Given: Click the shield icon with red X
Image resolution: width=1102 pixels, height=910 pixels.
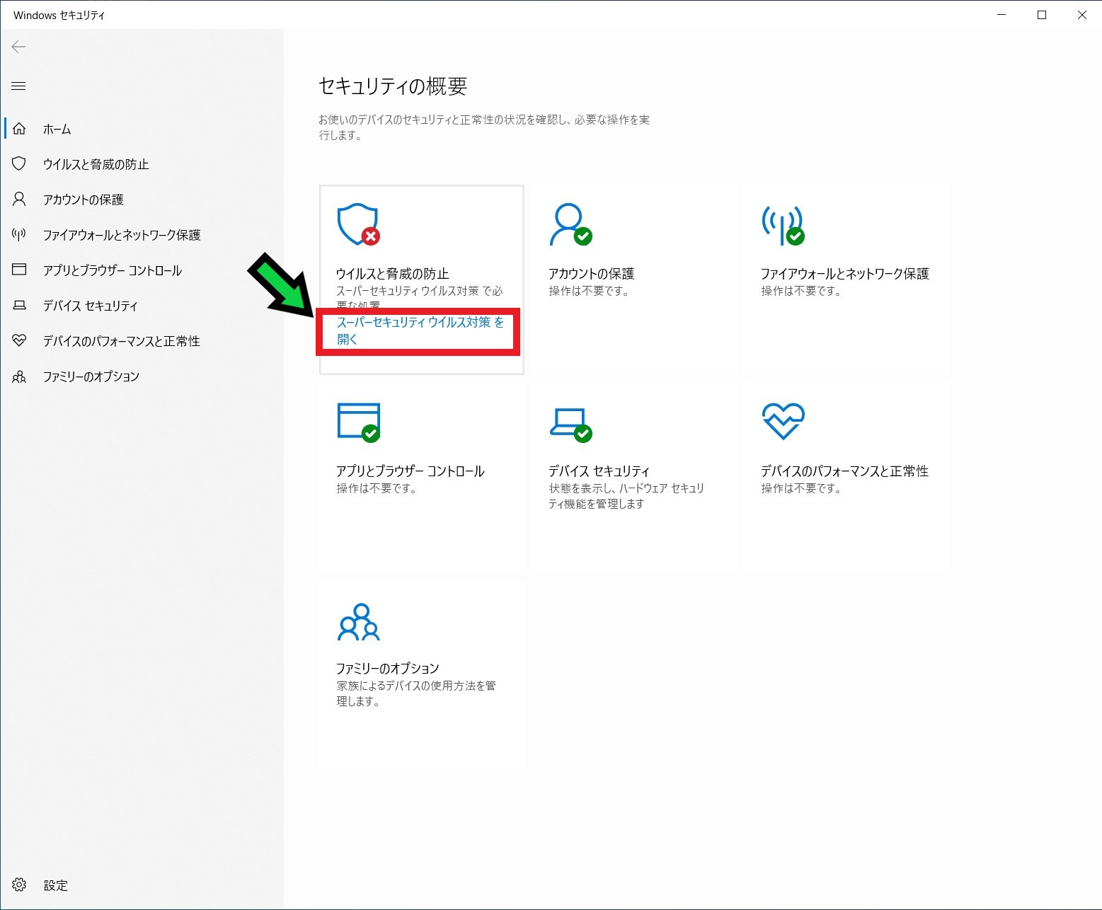Looking at the screenshot, I should pos(359,225).
